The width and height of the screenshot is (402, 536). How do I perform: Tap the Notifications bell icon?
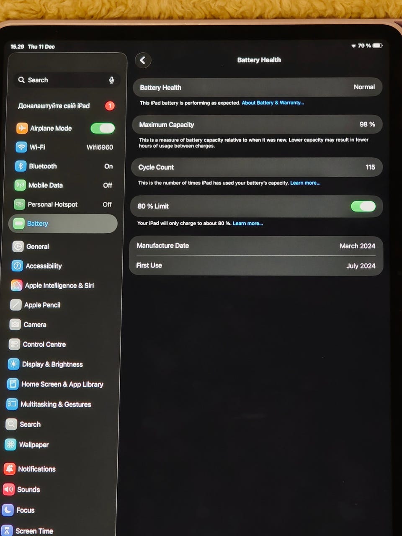point(9,469)
